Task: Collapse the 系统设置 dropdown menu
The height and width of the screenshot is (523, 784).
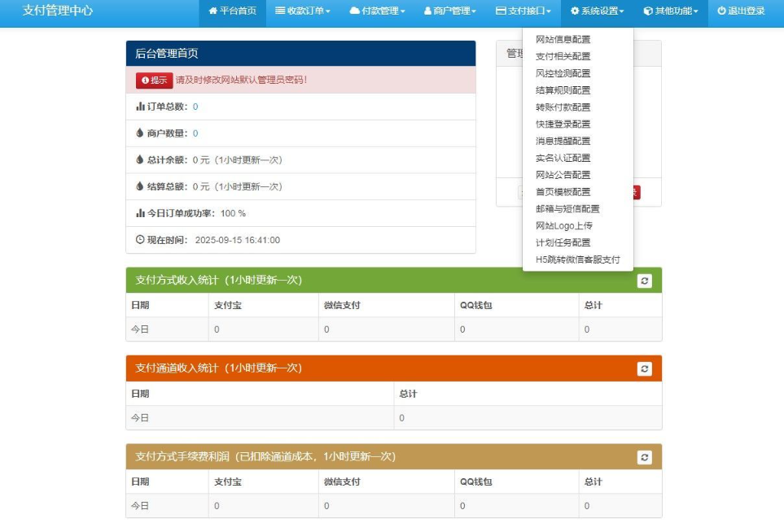Action: pos(597,11)
